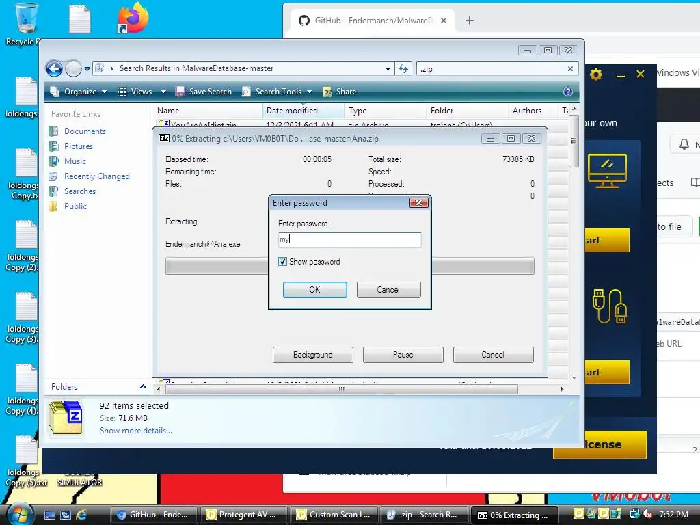Click the .zip search field

pos(490,69)
